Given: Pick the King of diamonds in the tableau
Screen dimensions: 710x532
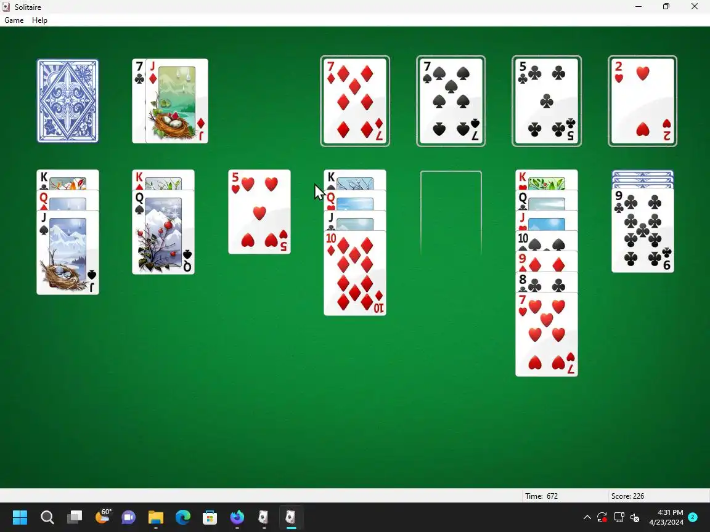Looking at the screenshot, I should pyautogui.click(x=163, y=180).
